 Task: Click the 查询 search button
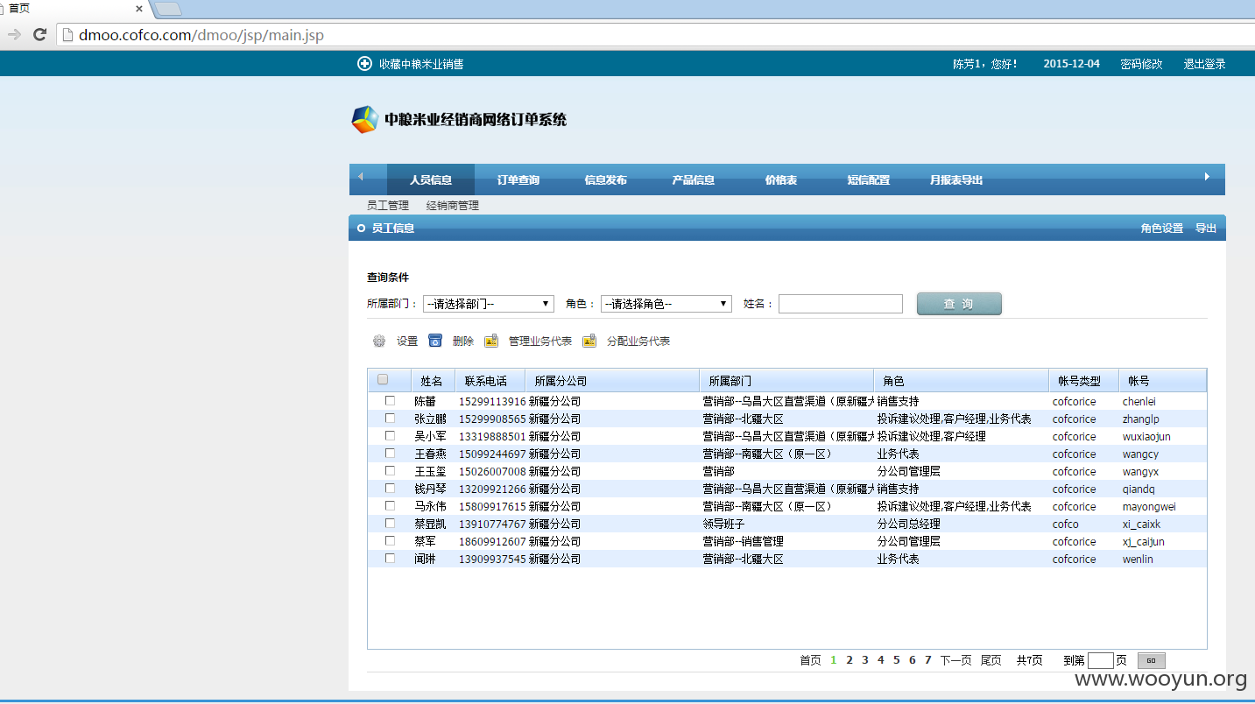959,304
